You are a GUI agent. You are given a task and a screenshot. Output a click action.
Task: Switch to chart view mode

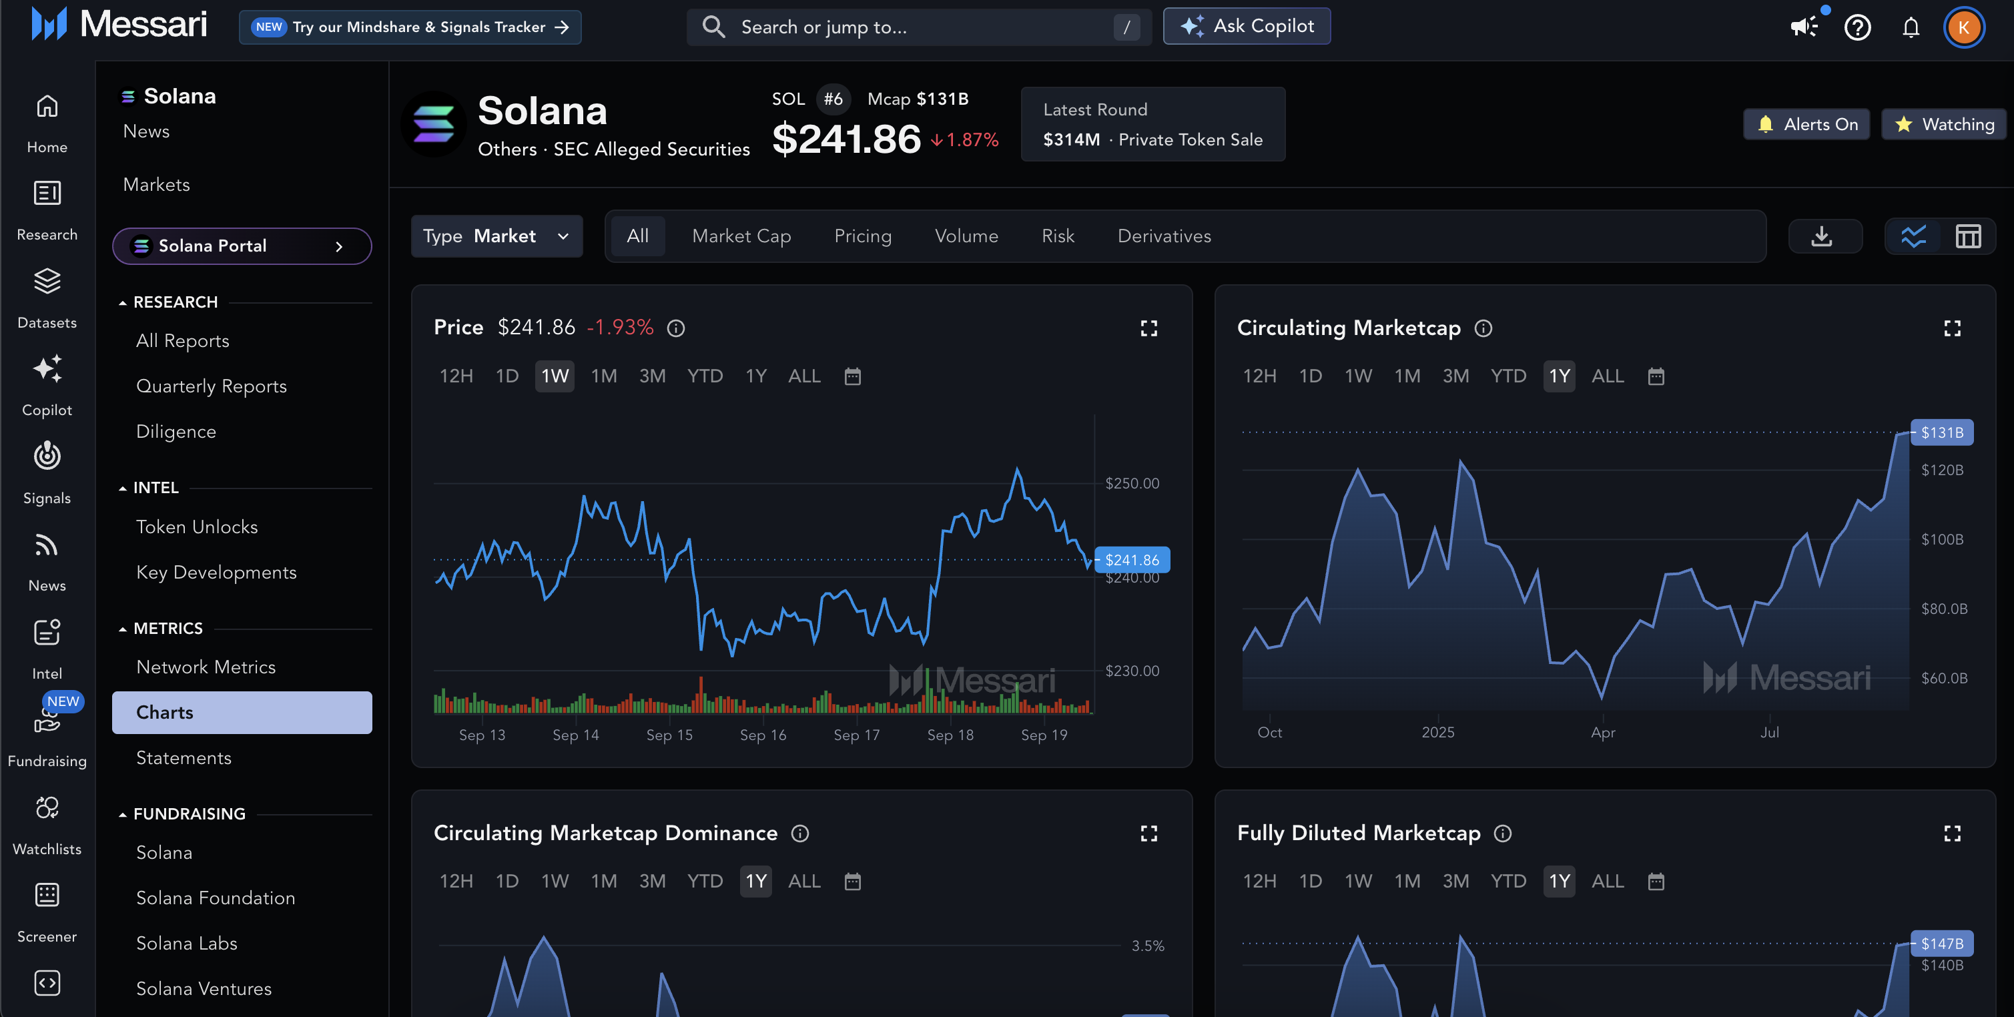tap(1913, 236)
